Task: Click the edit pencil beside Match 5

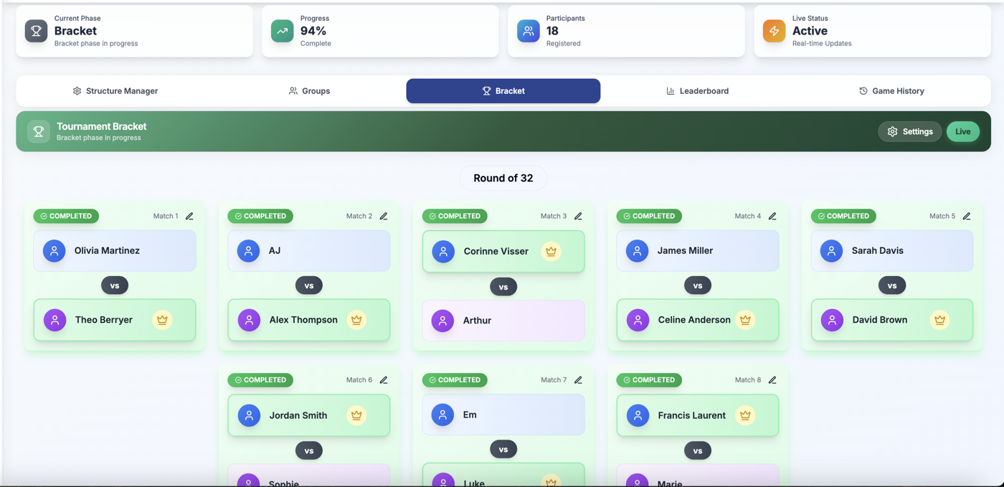Action: [x=967, y=216]
